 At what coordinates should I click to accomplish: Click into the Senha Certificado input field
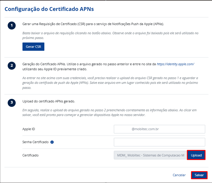(x=159, y=142)
